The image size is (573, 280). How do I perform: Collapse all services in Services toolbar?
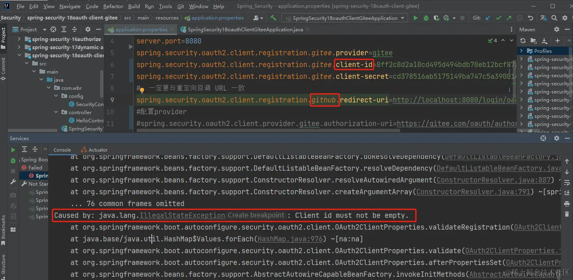tap(35, 150)
